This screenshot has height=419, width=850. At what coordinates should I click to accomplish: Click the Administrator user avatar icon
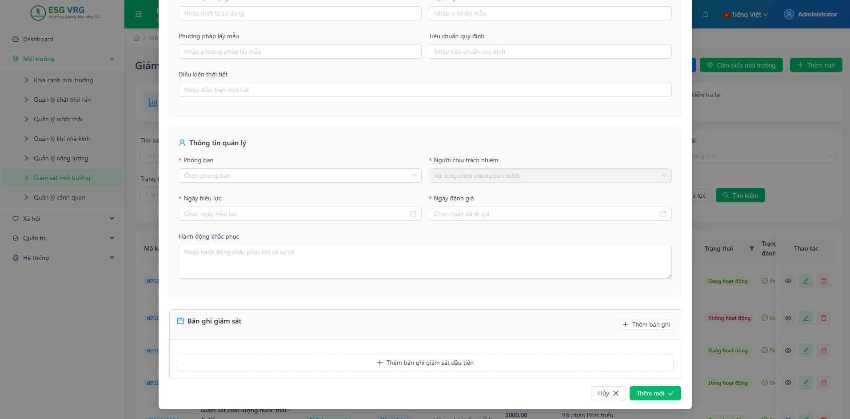point(789,14)
